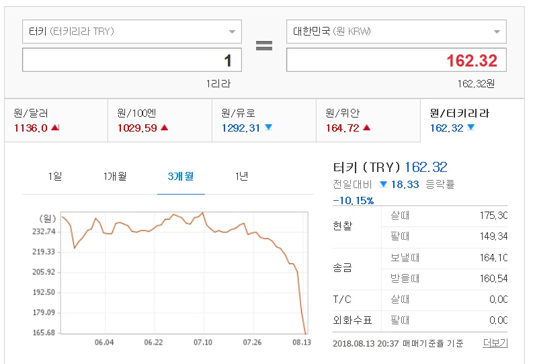
Task: Open the Korea (KRW) currency dropdown
Action: (397, 32)
